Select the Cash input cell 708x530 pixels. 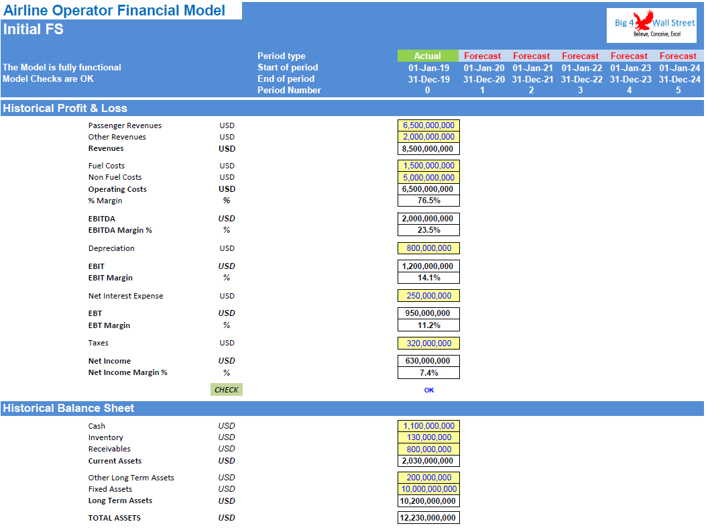pos(428,425)
